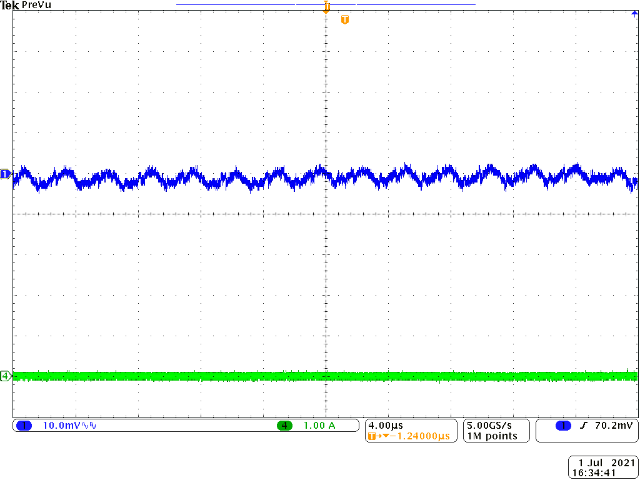The width and height of the screenshot is (640, 480).
Task: Select the channel 4 ground marker icon
Action: pos(4,375)
